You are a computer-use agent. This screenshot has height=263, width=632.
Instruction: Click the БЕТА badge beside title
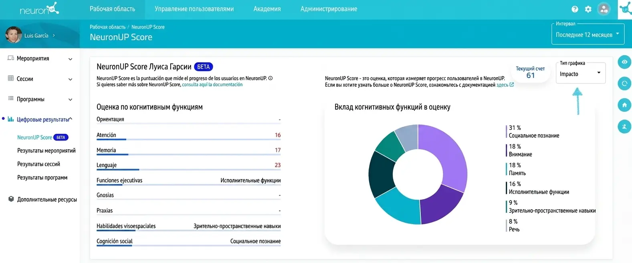click(204, 67)
